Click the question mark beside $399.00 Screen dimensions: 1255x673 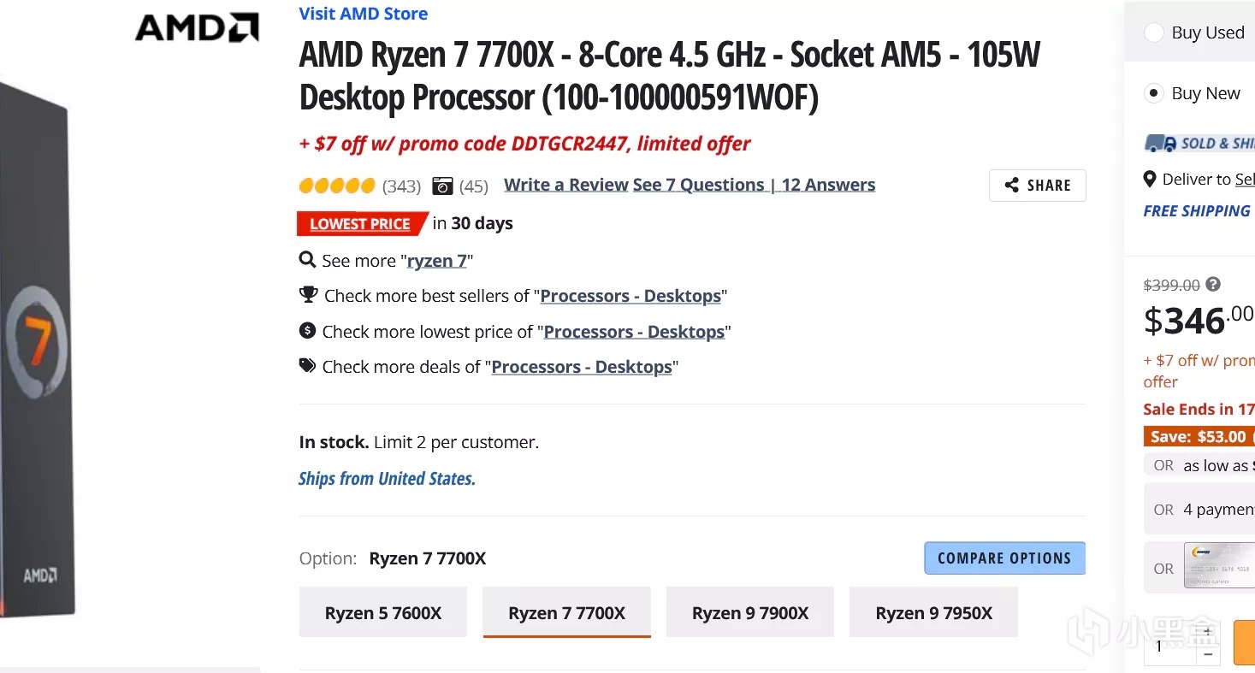(1213, 285)
